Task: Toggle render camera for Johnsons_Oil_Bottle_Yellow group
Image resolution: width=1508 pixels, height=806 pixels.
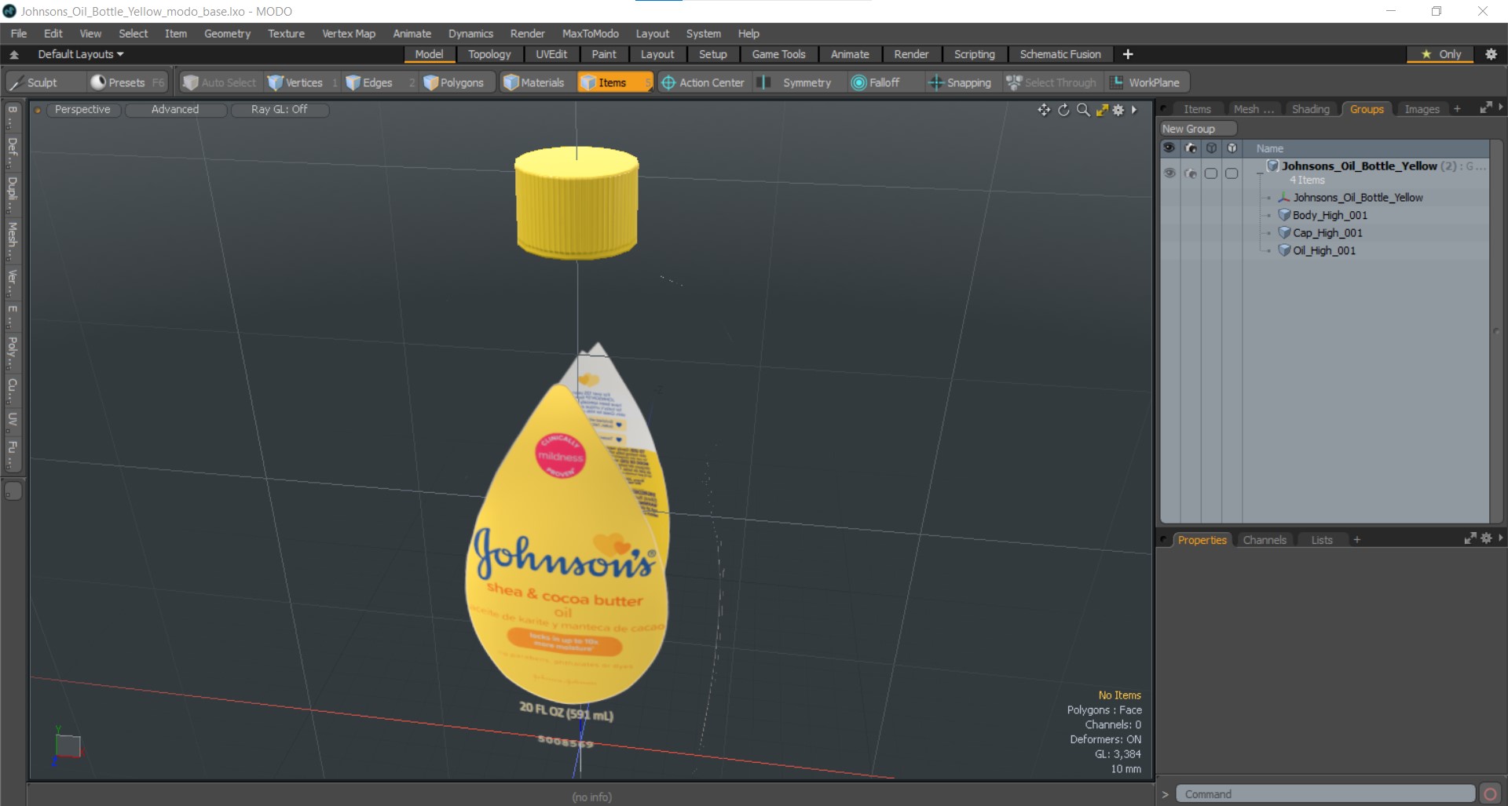Action: point(1191,173)
